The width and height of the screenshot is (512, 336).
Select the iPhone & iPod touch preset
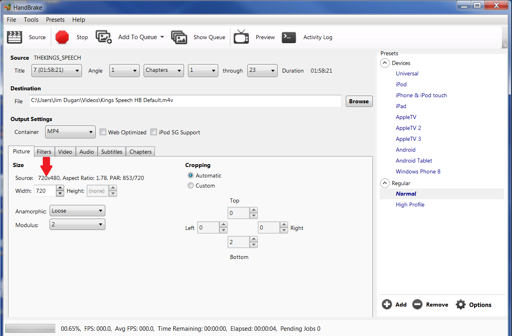click(x=421, y=95)
